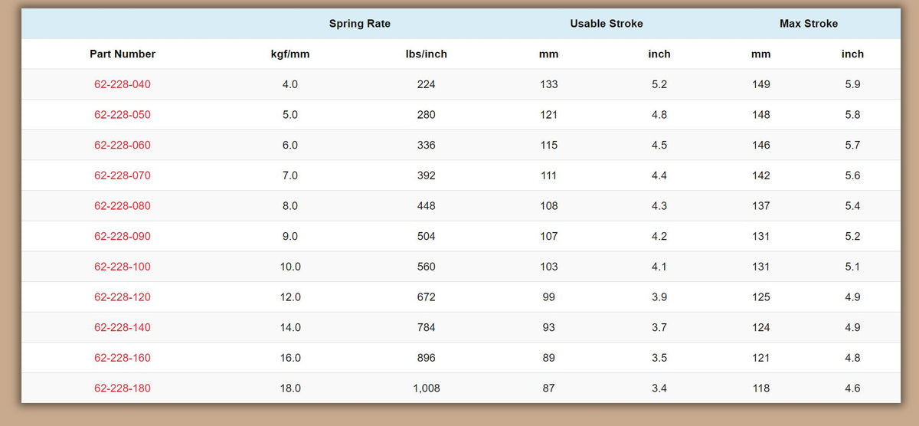This screenshot has height=426, width=919.
Task: Click the 4.0 kgf/mm cell
Action: (290, 84)
